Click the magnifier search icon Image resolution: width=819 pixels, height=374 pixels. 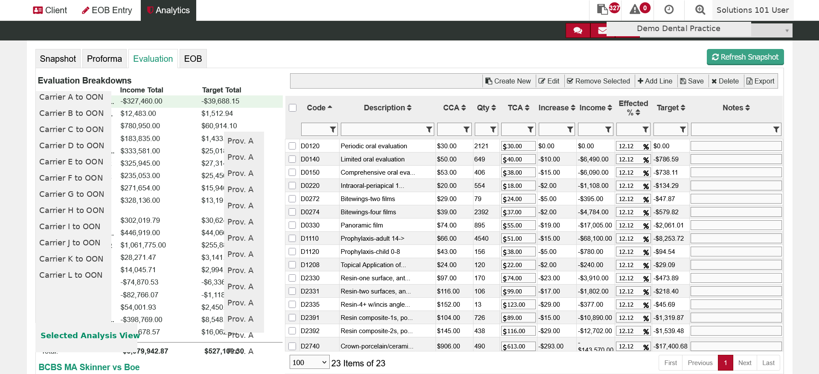700,9
